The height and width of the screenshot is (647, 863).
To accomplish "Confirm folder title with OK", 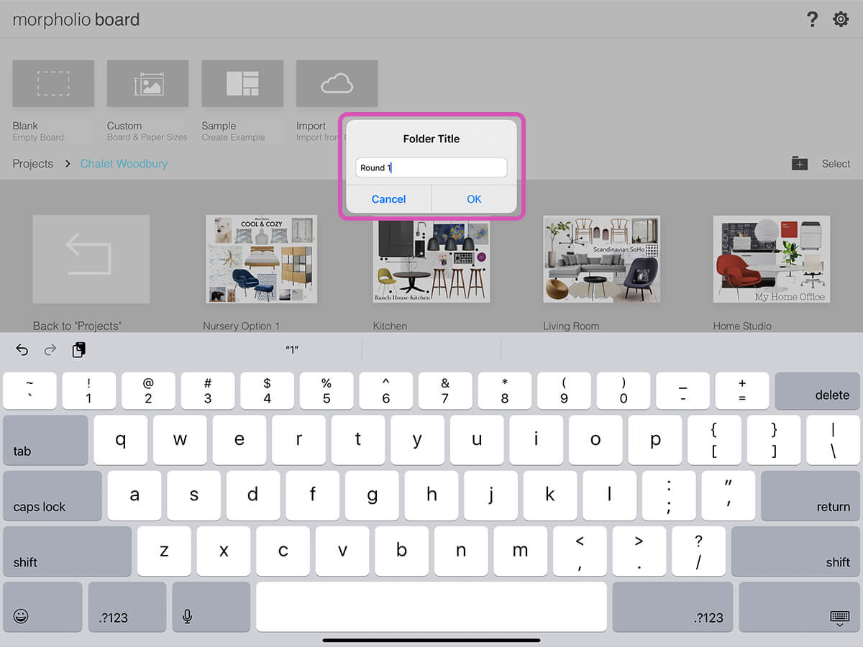I will point(474,199).
